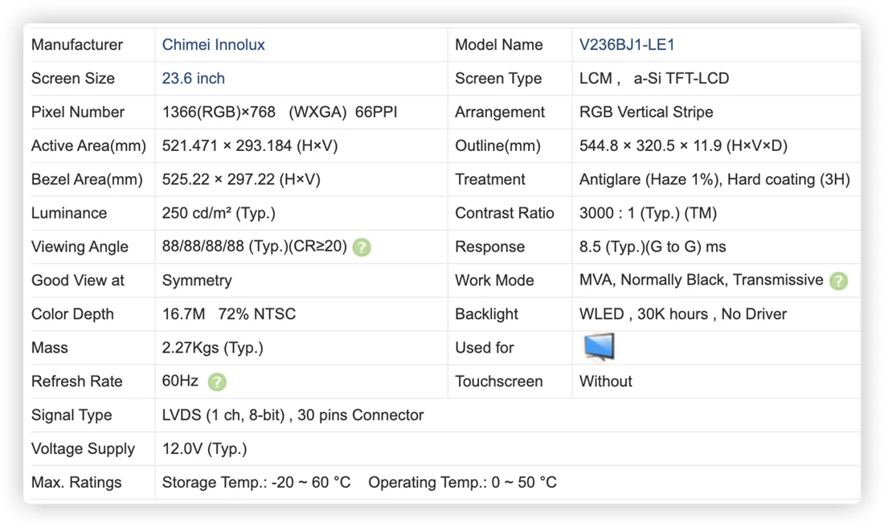Select the '3000 : 1 (Typ.) (TM)' value

tap(648, 213)
